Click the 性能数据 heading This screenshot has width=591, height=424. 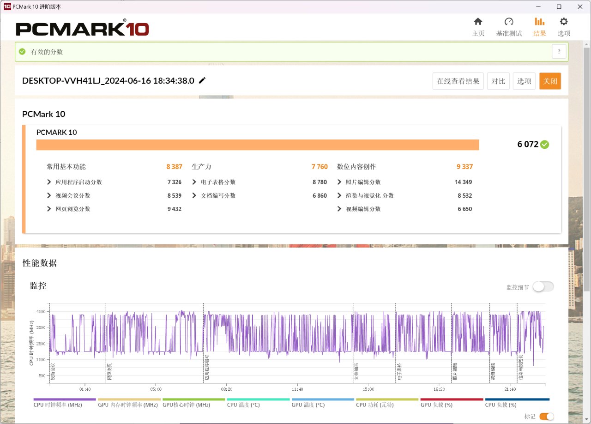pos(40,263)
